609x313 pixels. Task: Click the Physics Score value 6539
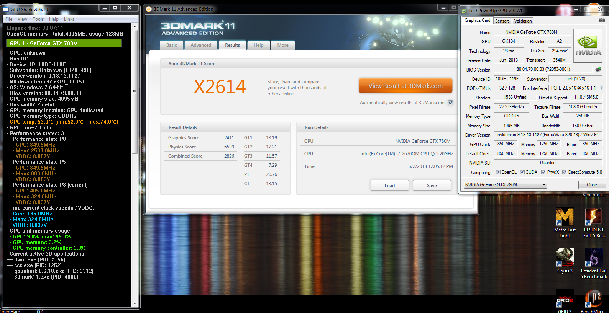pos(229,147)
